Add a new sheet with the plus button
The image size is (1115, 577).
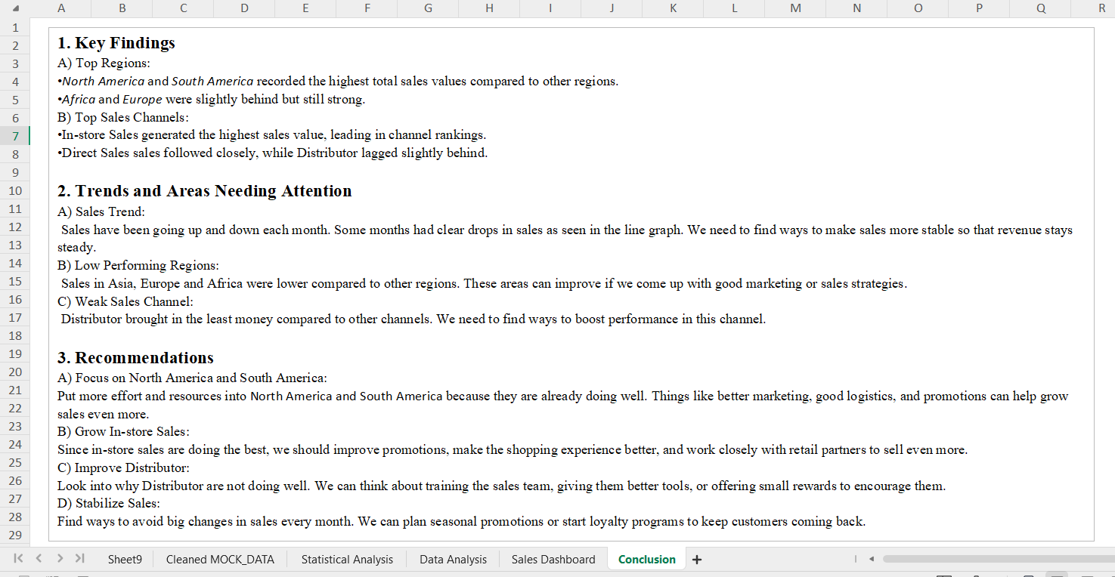[697, 560]
